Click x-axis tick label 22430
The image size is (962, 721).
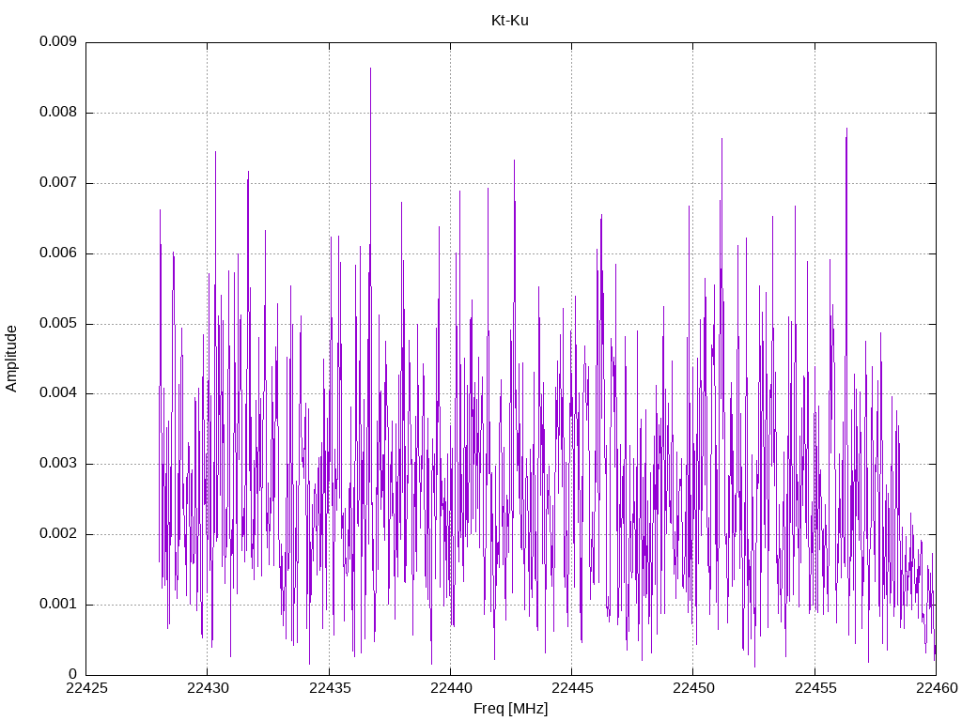208,688
